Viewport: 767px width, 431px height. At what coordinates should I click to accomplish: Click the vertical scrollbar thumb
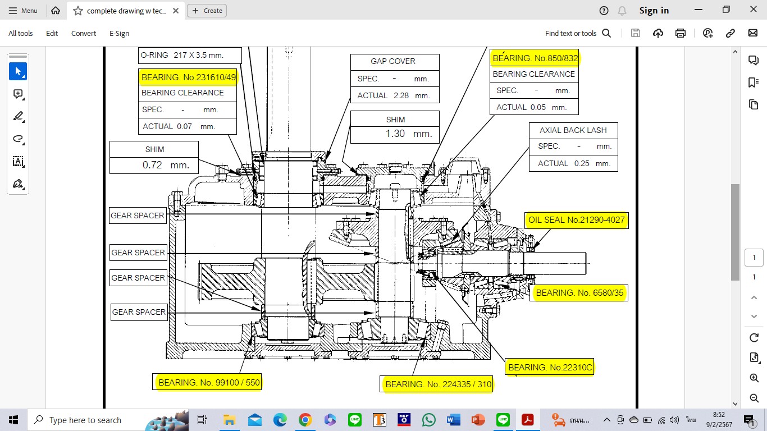[x=735, y=232]
